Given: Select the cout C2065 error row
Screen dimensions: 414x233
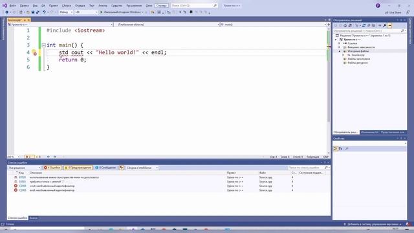Looking at the screenshot, I should 169,186.
